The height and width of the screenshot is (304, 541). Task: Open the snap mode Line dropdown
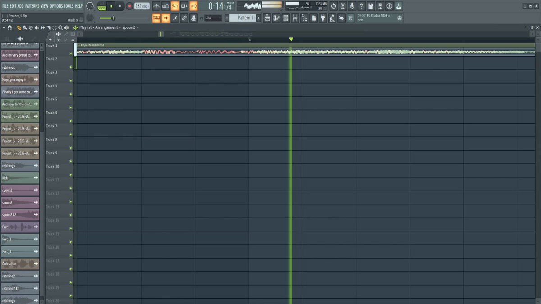[213, 18]
